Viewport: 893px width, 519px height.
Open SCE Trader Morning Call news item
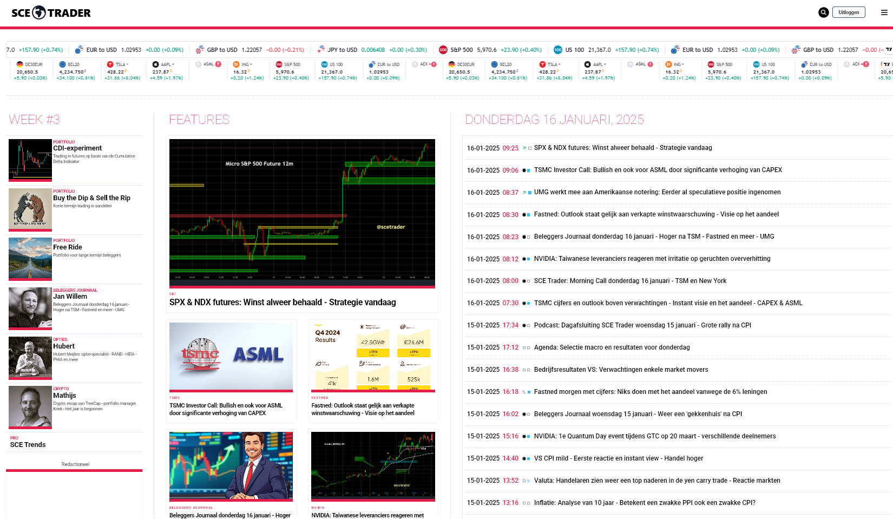[x=631, y=281]
